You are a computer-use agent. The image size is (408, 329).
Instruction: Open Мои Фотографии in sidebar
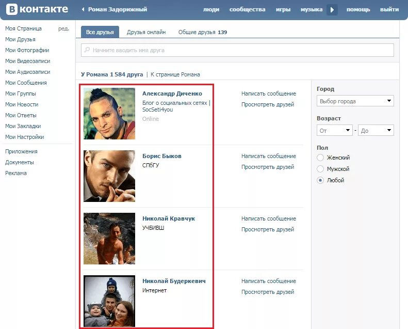(x=27, y=50)
